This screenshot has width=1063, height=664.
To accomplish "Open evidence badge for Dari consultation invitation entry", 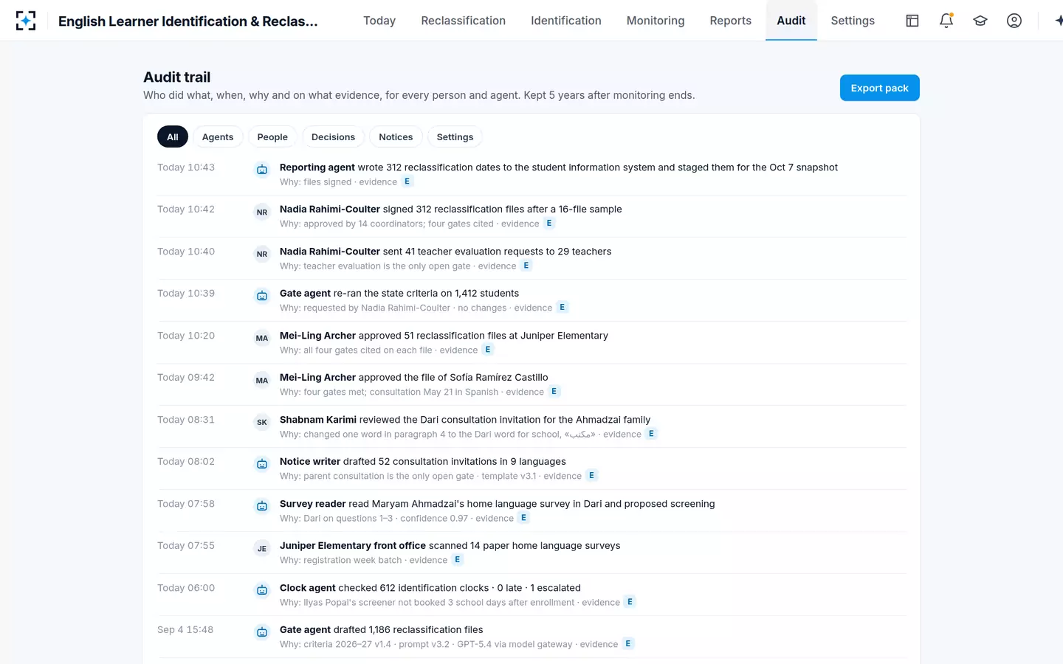I will (x=651, y=434).
